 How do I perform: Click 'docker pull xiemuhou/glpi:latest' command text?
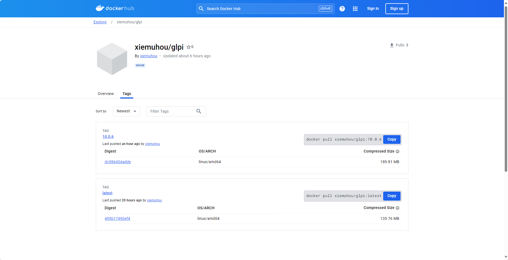point(344,196)
